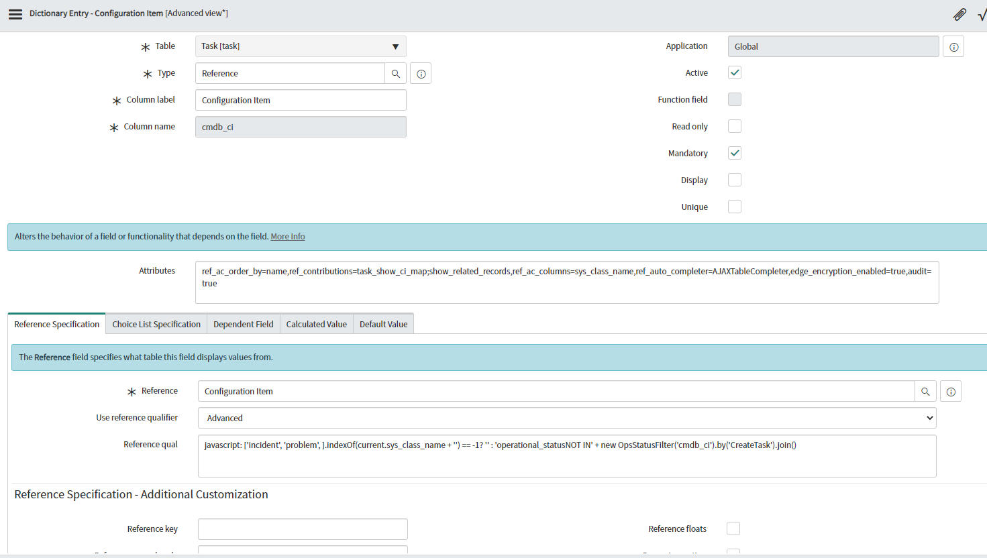Switch to the Calculated Value tab
Screen dimensions: 987x558
pyautogui.click(x=316, y=323)
